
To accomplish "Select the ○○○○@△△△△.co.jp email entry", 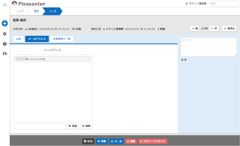I will (x=52, y=59).
